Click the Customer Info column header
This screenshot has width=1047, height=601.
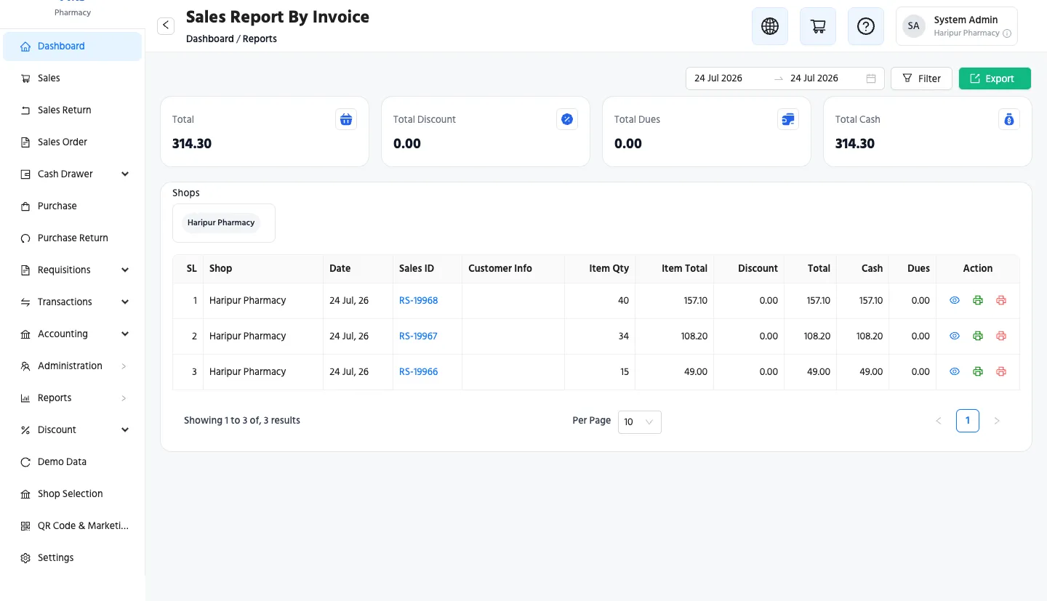point(513,269)
